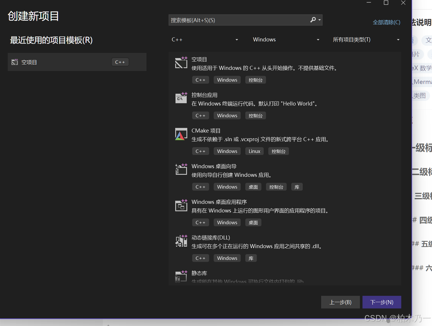Select the 动态链接库(DLL) template title

pyautogui.click(x=211, y=238)
